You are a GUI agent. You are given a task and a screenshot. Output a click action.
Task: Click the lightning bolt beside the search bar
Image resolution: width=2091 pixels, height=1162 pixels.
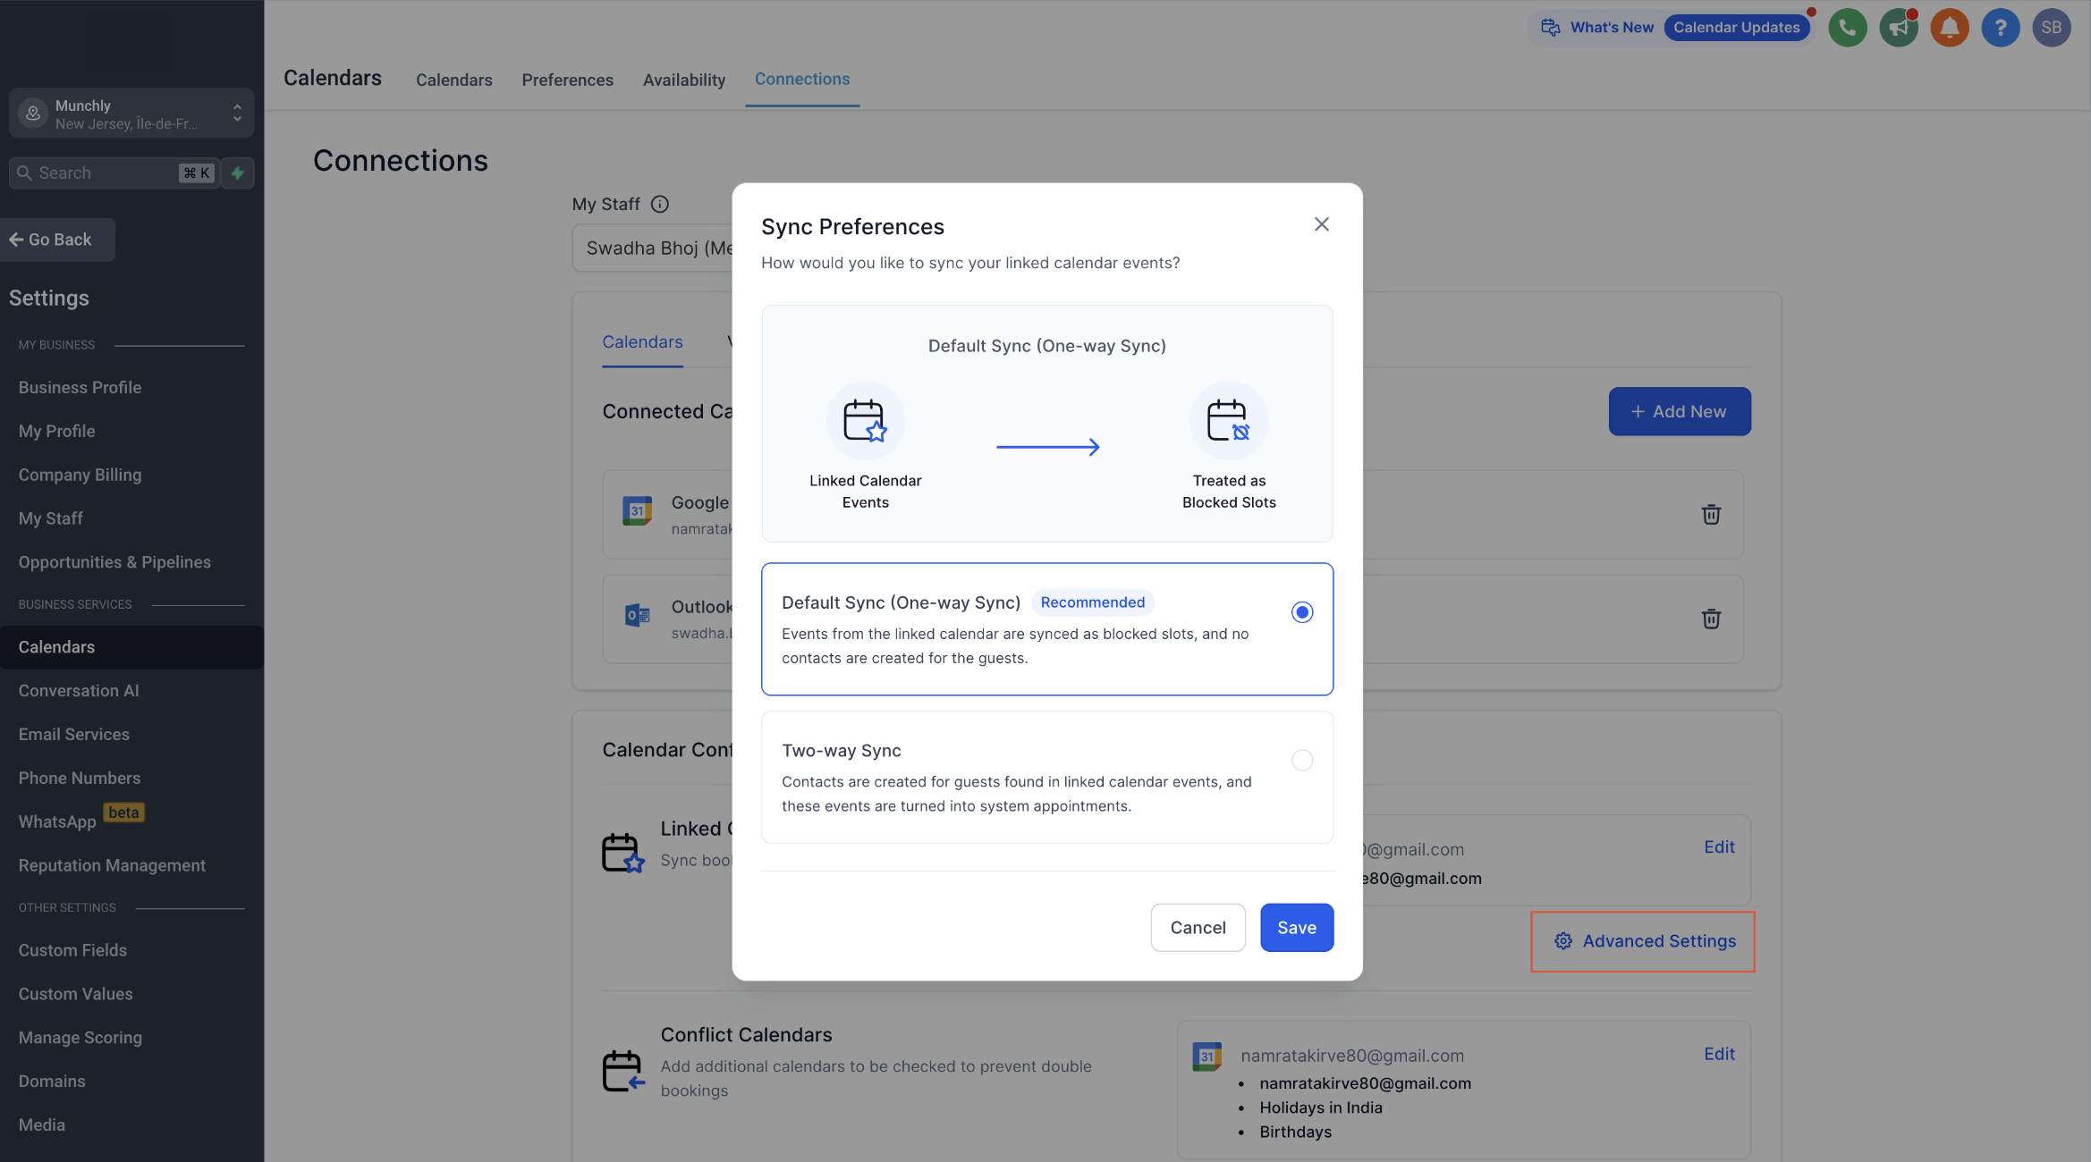point(237,173)
